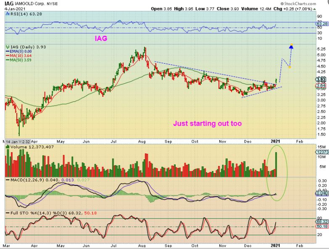Click the Volume 12.4M value in the header
This screenshot has height=249, width=329.
[256, 9]
